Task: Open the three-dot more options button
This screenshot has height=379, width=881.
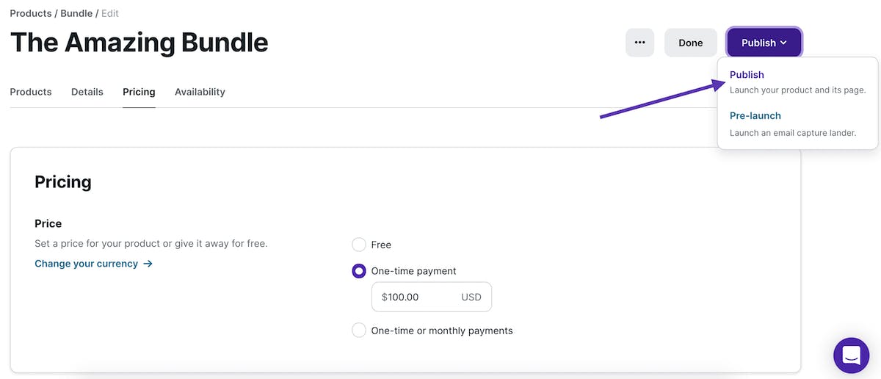Action: [x=639, y=43]
